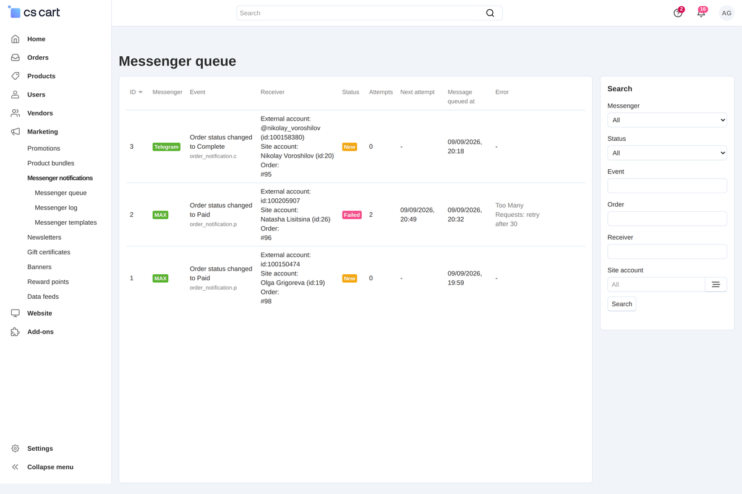742x494 pixels.
Task: Click the Add-ons puzzle piece icon
Action: (x=15, y=332)
